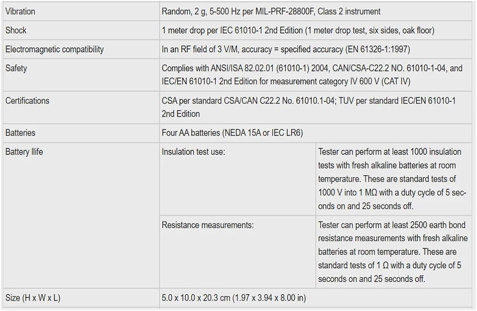Select the 2500 earth bond measurements paragraph
The height and width of the screenshot is (311, 477).
(x=392, y=252)
